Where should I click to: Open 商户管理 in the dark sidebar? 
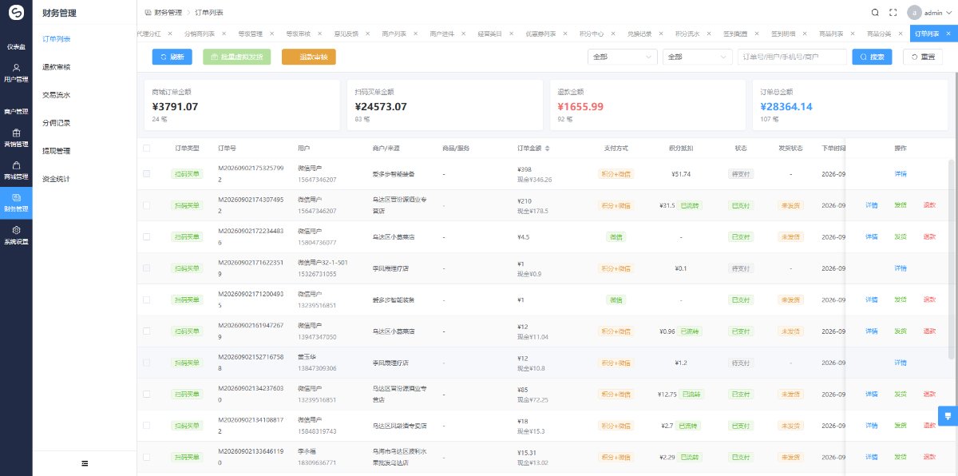coord(16,111)
